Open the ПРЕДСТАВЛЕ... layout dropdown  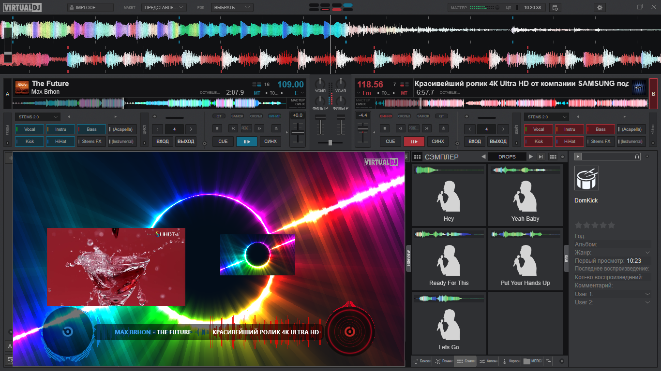(164, 8)
